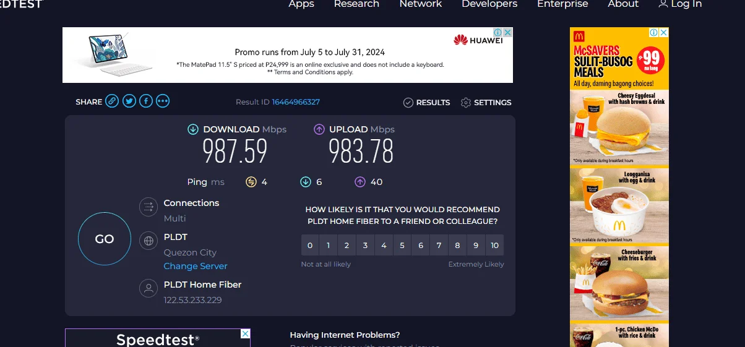This screenshot has width=745, height=347.
Task: Click the upload arrow icon
Action: pos(319,129)
